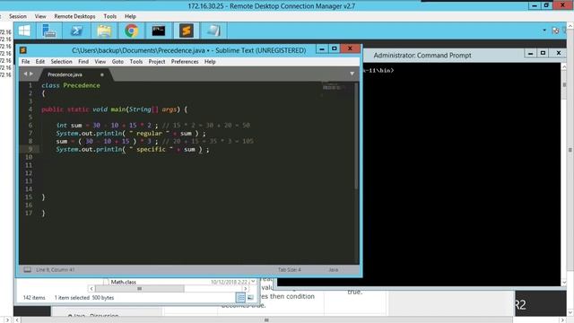
Task: Click the Windows Start button in remote taskbar
Action: pos(24,31)
